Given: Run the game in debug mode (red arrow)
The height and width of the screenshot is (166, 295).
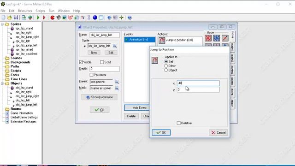Looking at the screenshot, I should coord(44,18).
